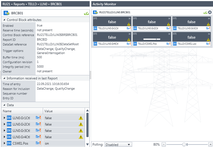213x147 pixels.
Task: Click the zoom out minus button
Action: pyautogui.click(x=163, y=144)
